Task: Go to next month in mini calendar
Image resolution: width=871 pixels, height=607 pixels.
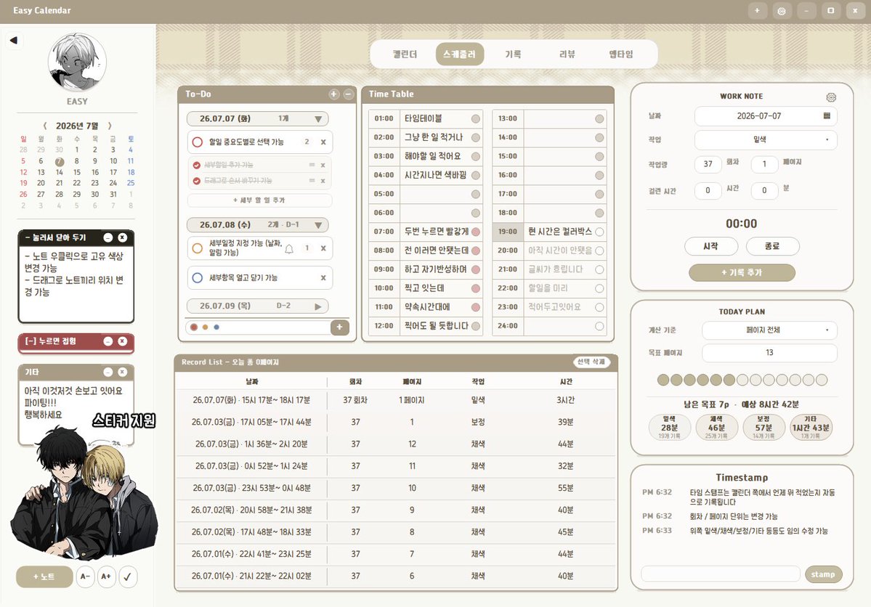Action: coord(110,126)
